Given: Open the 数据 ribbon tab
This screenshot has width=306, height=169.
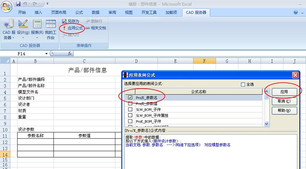Looking at the screenshot, I should pos(96,13).
